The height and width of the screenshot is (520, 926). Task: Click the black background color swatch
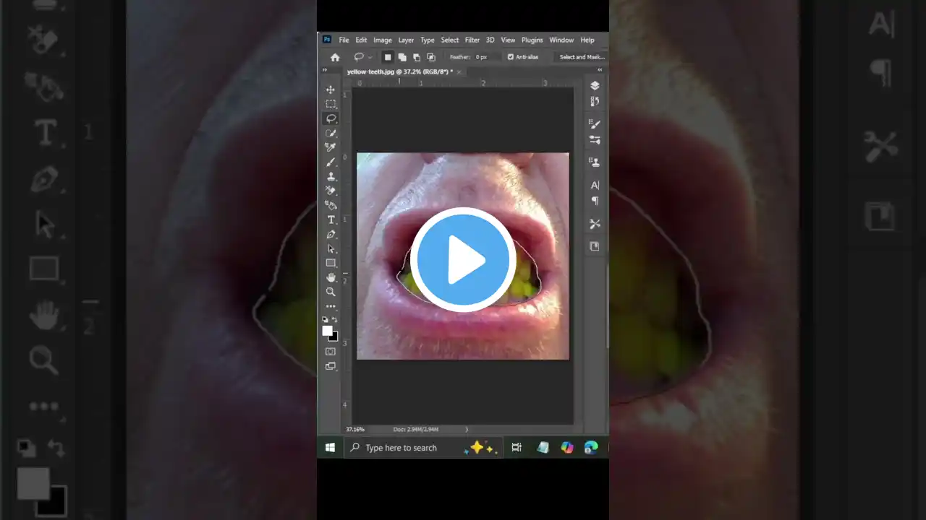pos(334,337)
